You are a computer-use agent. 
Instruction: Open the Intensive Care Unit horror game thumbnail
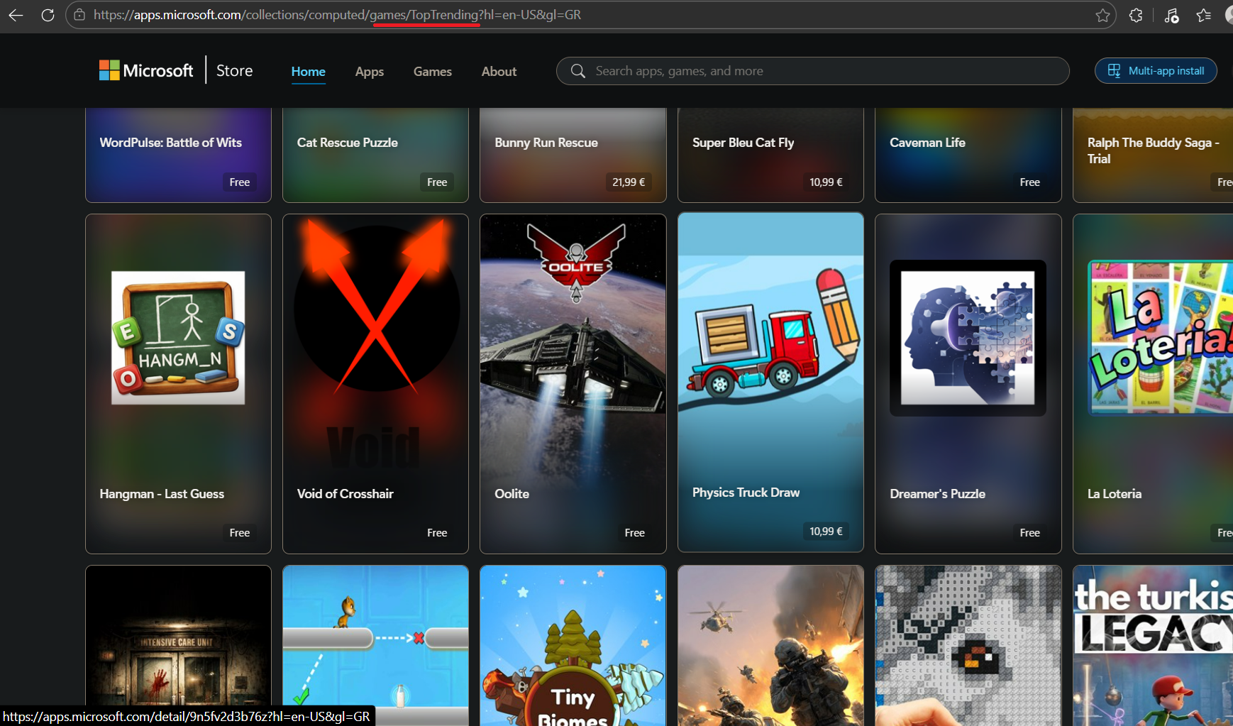[178, 645]
